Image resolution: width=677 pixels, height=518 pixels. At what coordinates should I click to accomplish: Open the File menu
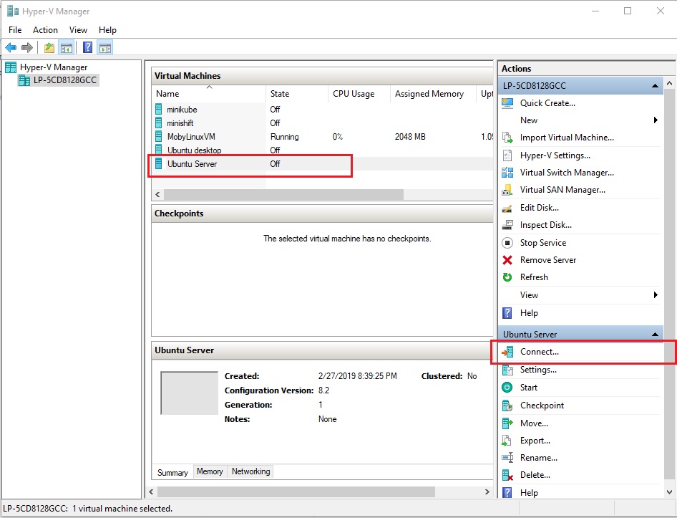tap(15, 30)
